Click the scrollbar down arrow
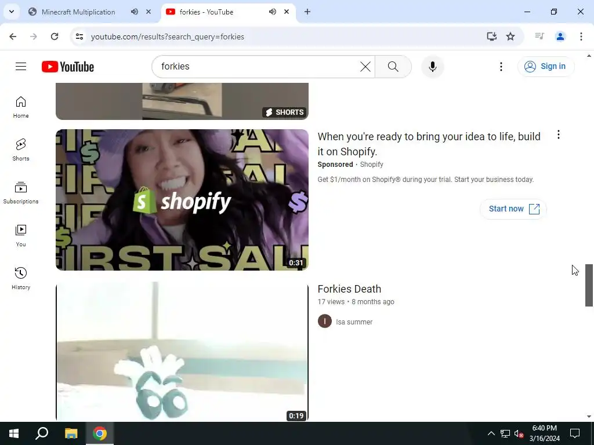 589,417
